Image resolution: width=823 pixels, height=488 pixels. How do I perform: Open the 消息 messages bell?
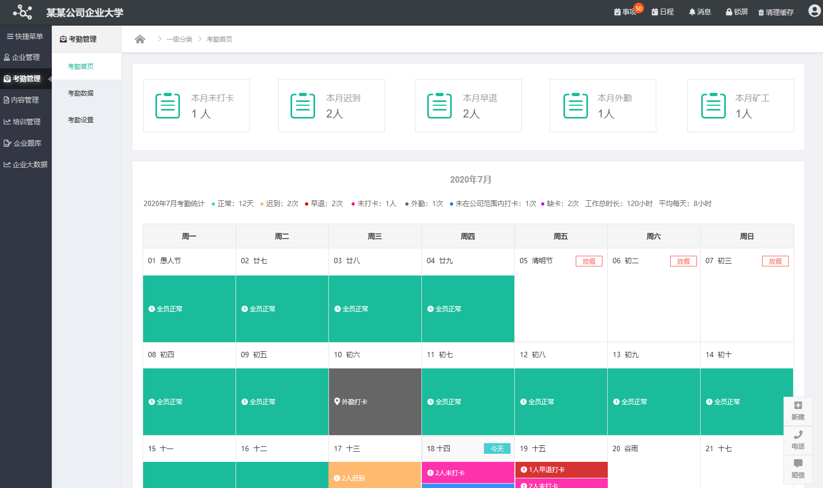pos(700,12)
